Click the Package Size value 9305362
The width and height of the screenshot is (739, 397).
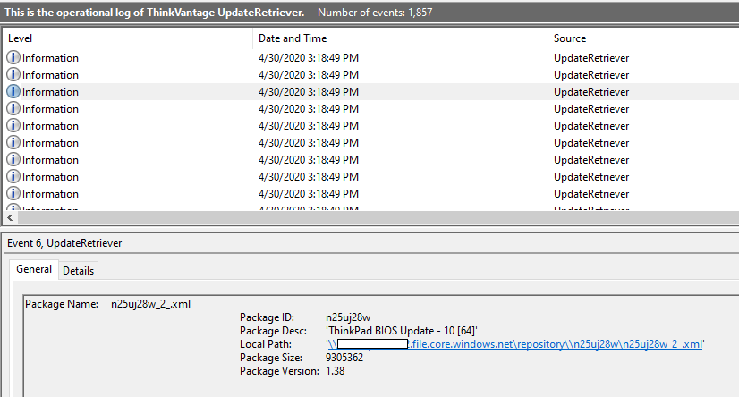pyautogui.click(x=344, y=358)
